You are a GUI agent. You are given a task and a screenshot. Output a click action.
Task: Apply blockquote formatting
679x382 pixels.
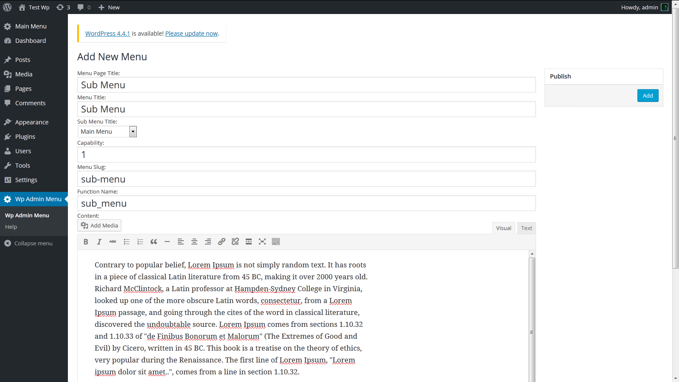click(x=154, y=242)
